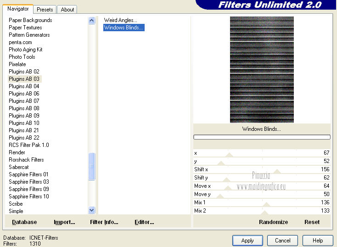Select Plugins AB 22 category

tap(24, 138)
